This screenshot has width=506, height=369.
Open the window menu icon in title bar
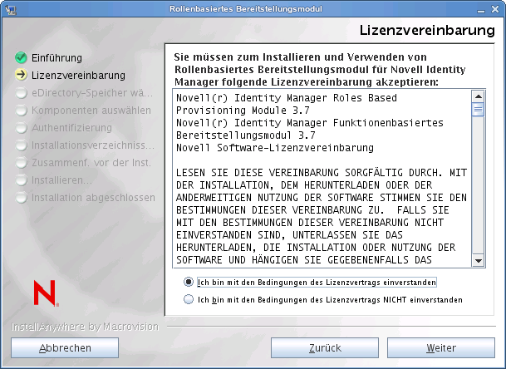[9, 8]
